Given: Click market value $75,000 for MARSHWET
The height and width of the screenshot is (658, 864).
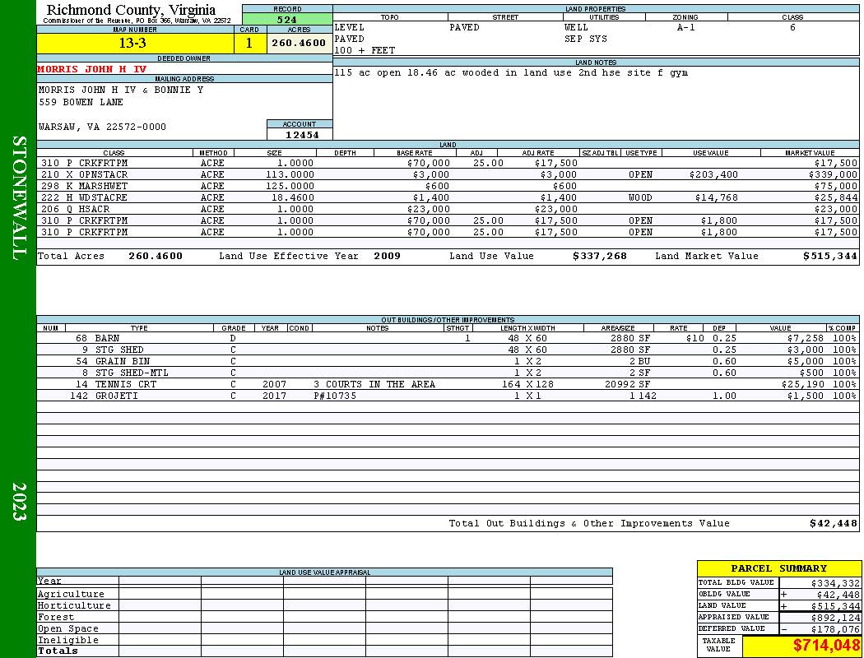Looking at the screenshot, I should 836,186.
